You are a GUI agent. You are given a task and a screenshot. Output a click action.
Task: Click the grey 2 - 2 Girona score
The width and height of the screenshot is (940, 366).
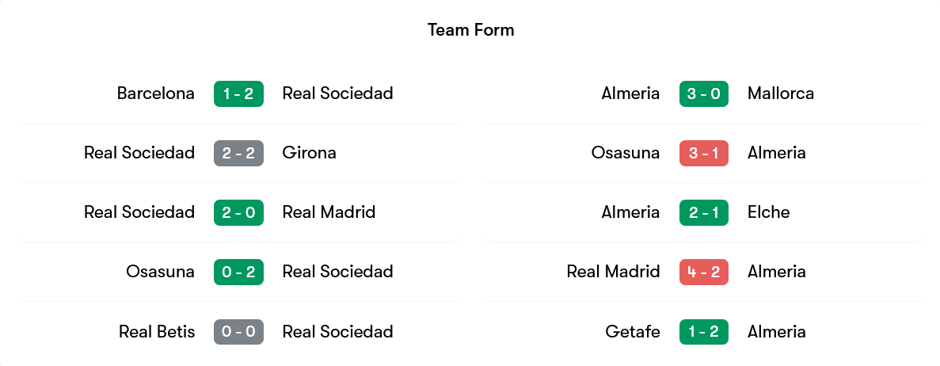pos(238,153)
